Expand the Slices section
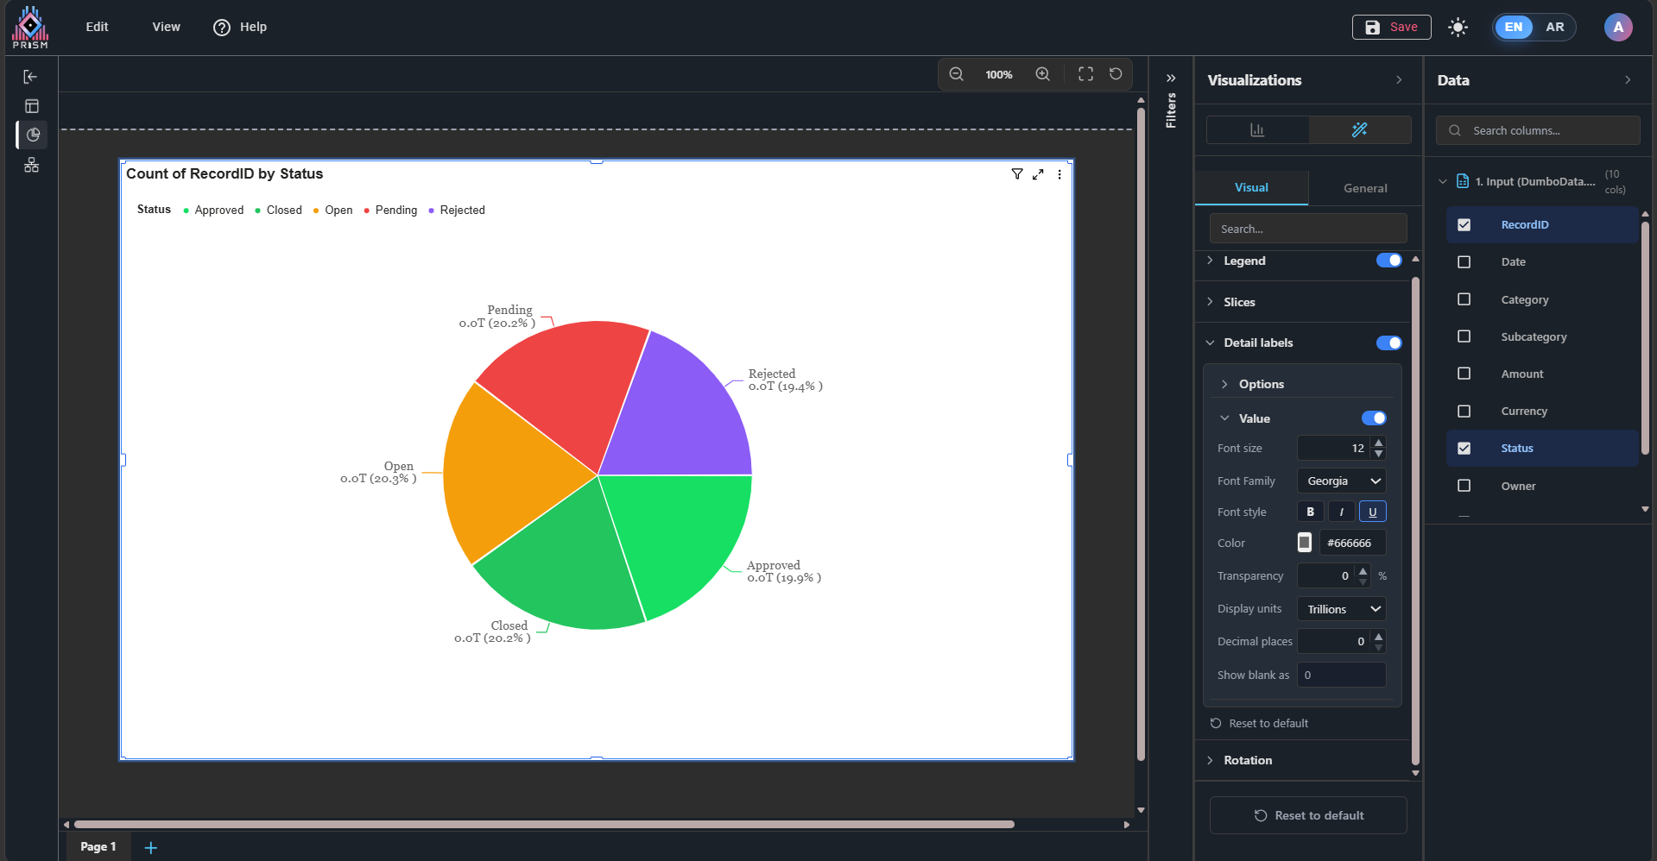Screen dimensions: 1657x861 [x=1239, y=302]
